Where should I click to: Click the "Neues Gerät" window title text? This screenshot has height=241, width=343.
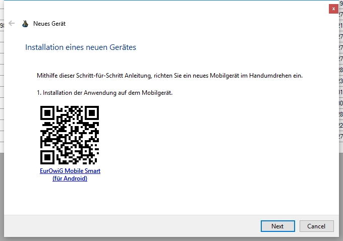[x=49, y=24]
